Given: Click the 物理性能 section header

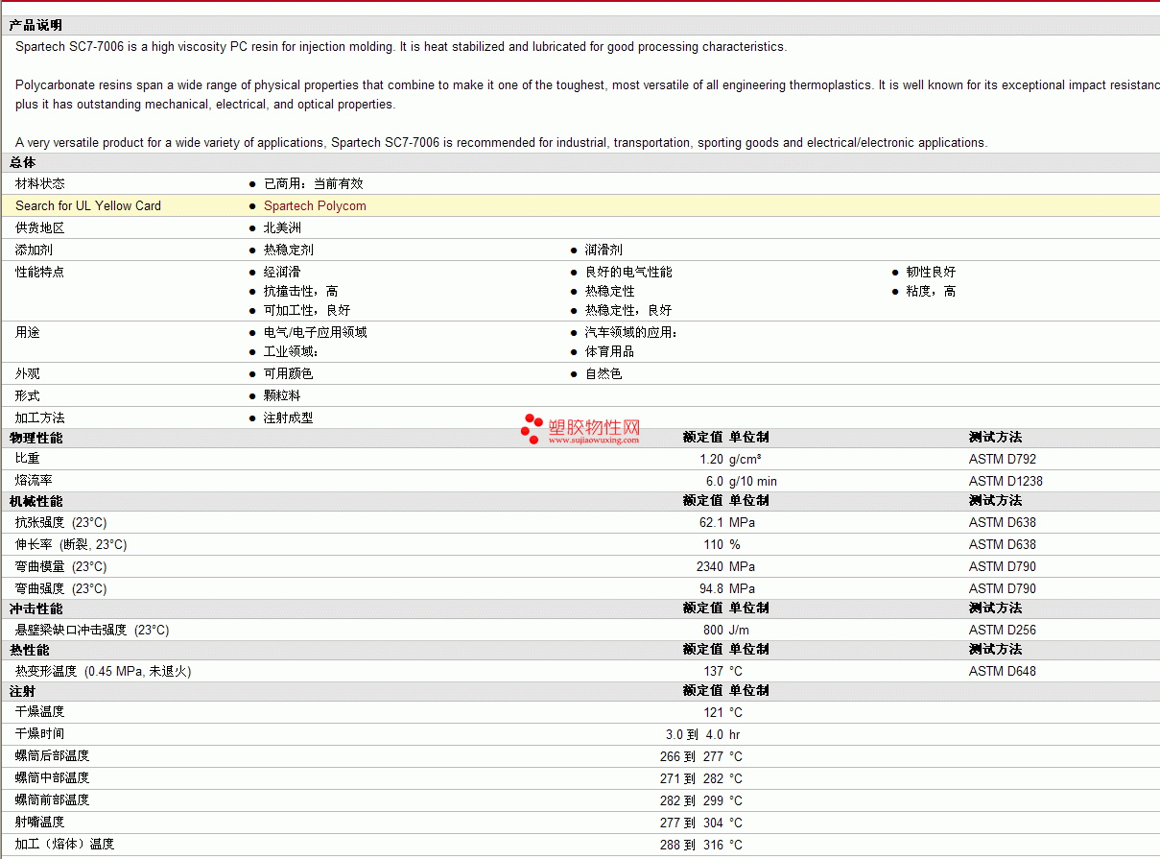Looking at the screenshot, I should tap(36, 438).
